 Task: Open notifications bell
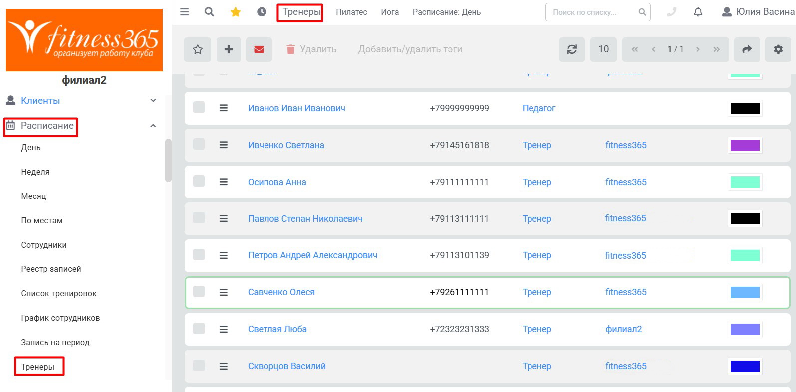(x=698, y=12)
